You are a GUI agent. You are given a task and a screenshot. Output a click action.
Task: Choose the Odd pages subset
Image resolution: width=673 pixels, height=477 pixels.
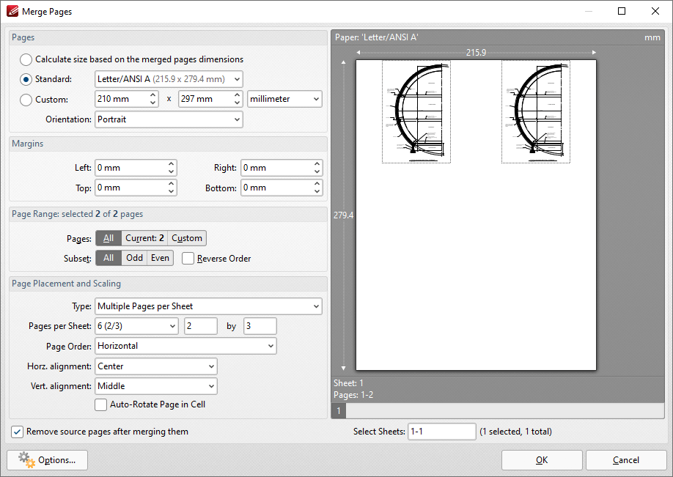pos(134,258)
